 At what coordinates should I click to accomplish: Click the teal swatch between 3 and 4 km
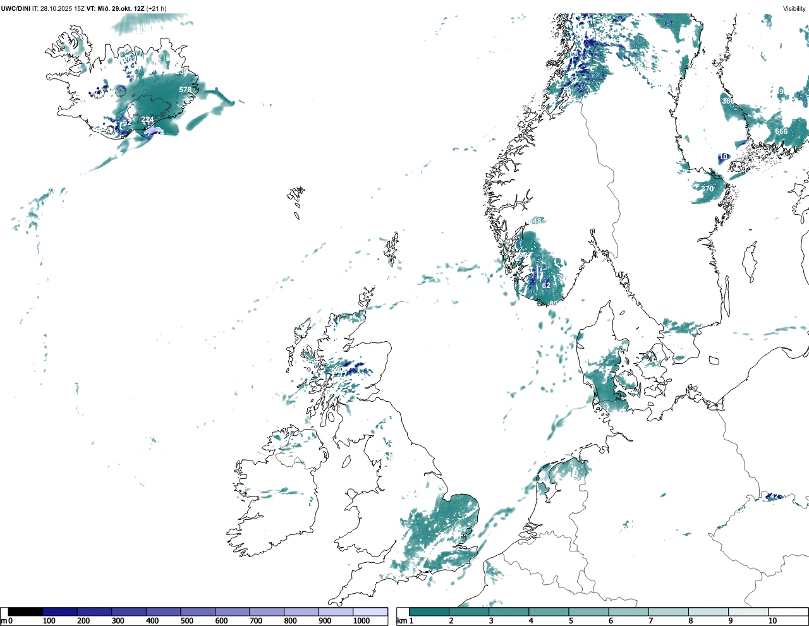509,611
